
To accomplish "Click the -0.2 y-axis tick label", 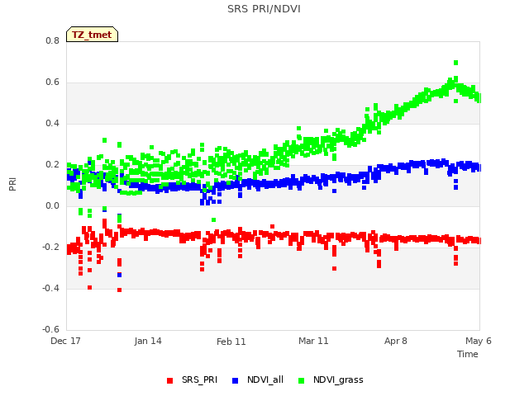I will [50, 247].
